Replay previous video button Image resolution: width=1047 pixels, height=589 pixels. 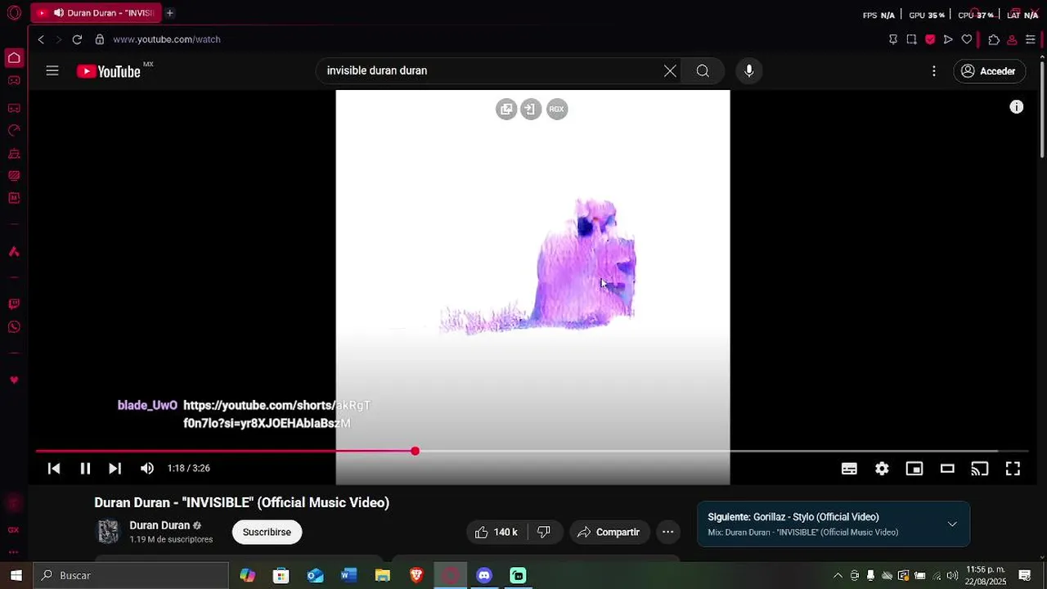tap(54, 469)
